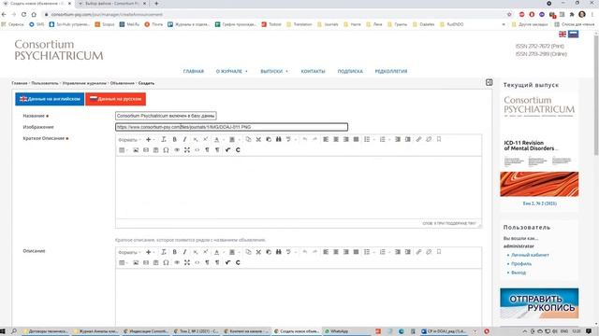The image size is (599, 336).
Task: Switch to Russian data tab
Action: (115, 99)
